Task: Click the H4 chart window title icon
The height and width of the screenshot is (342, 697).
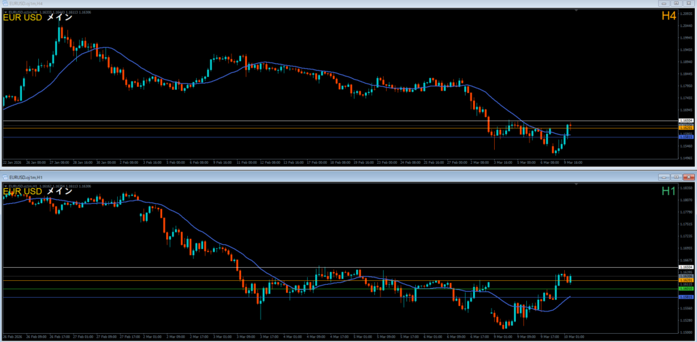Action: click(4, 3)
